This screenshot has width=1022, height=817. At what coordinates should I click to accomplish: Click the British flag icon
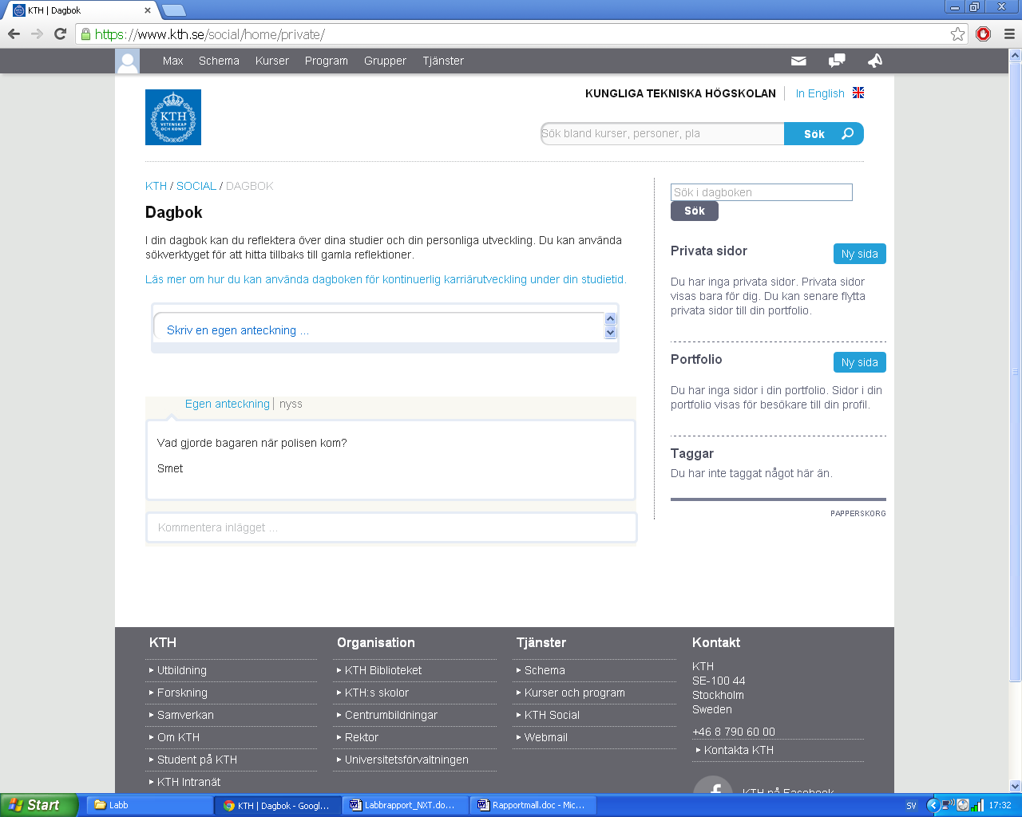[x=858, y=93]
